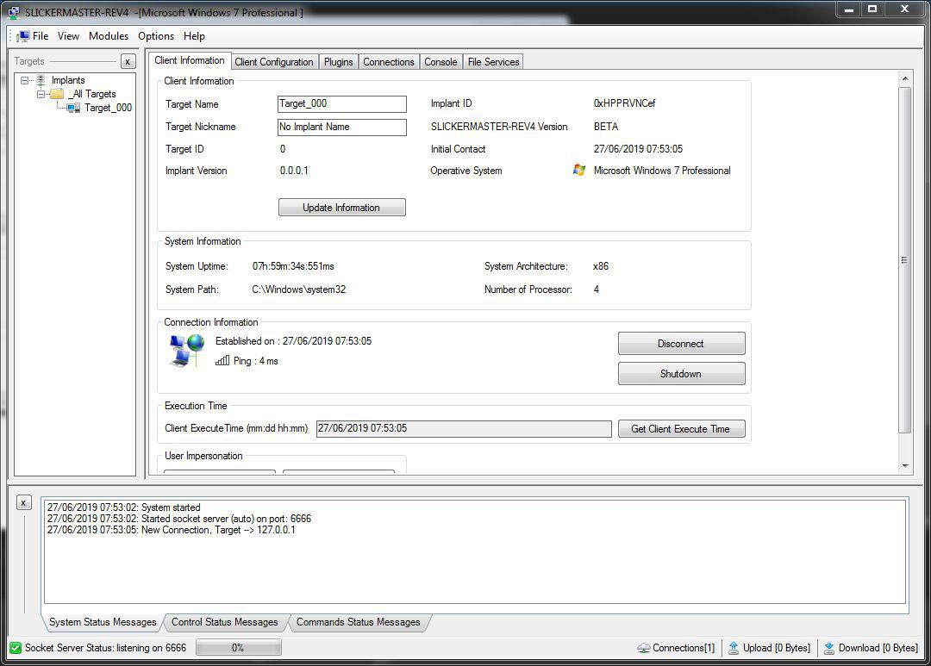The width and height of the screenshot is (931, 666).
Task: Click the _All Targets folder icon
Action: tap(57, 94)
